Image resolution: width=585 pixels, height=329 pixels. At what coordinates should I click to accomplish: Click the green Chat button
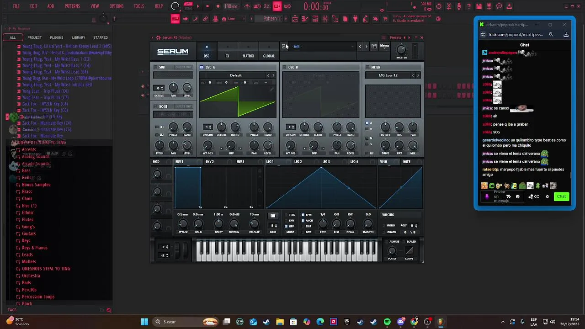pos(561,196)
